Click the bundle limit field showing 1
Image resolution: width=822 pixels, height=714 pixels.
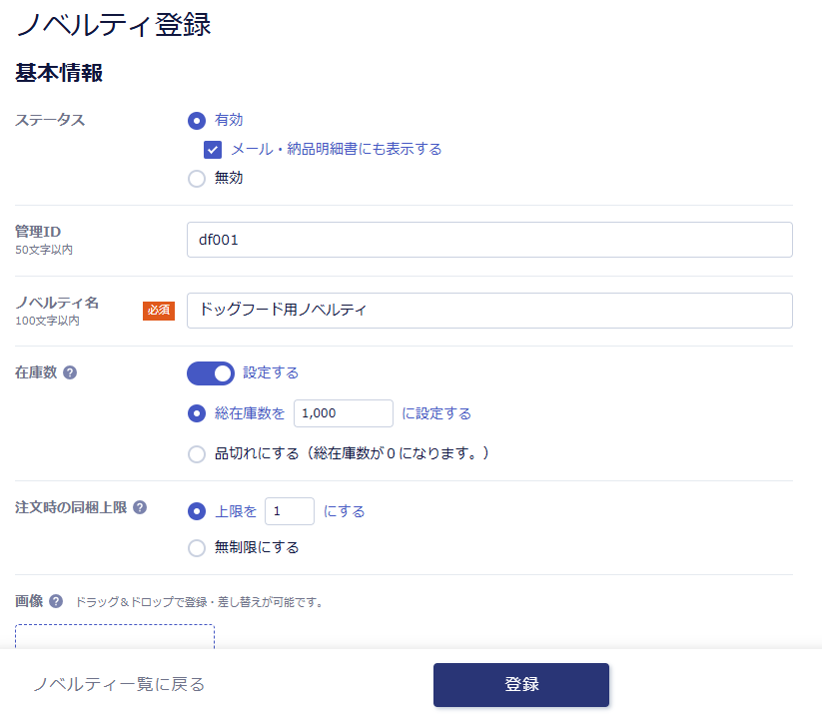coord(289,511)
